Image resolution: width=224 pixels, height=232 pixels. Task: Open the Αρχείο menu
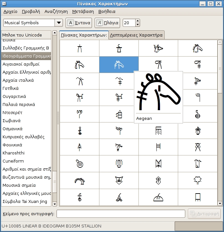click(11, 11)
